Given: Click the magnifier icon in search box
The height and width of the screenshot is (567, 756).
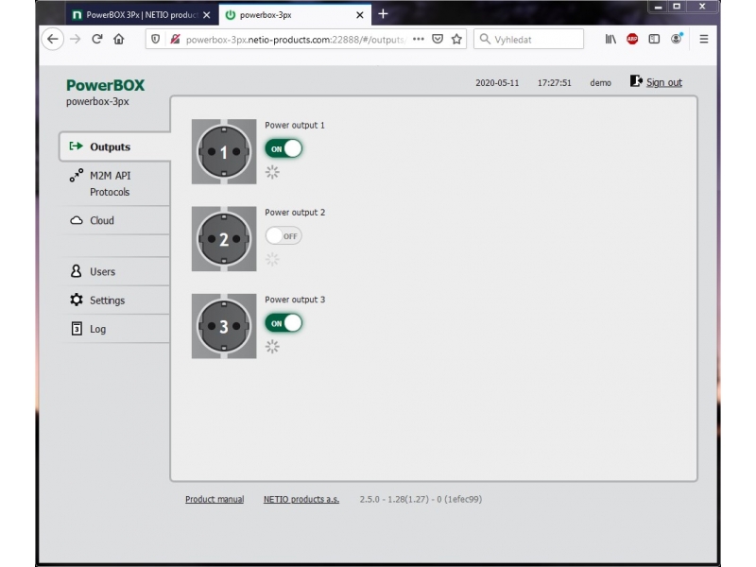Looking at the screenshot, I should pos(485,39).
